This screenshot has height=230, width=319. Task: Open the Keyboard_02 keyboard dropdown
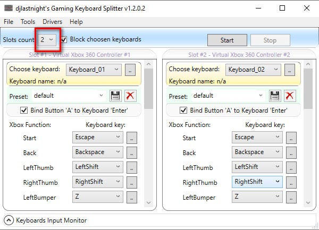click(253, 70)
